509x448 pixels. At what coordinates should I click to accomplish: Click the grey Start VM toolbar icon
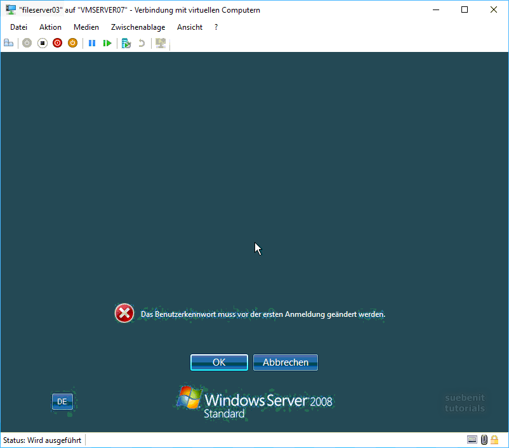[x=27, y=43]
